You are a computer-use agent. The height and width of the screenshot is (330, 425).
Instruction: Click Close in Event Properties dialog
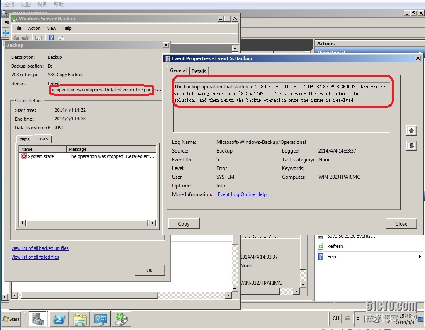tap(401, 223)
